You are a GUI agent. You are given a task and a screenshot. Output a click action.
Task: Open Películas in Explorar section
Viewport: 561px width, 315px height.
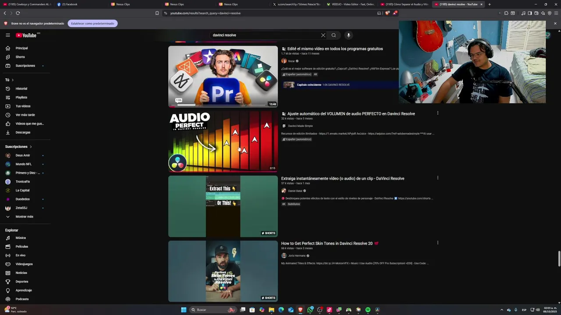(x=22, y=246)
